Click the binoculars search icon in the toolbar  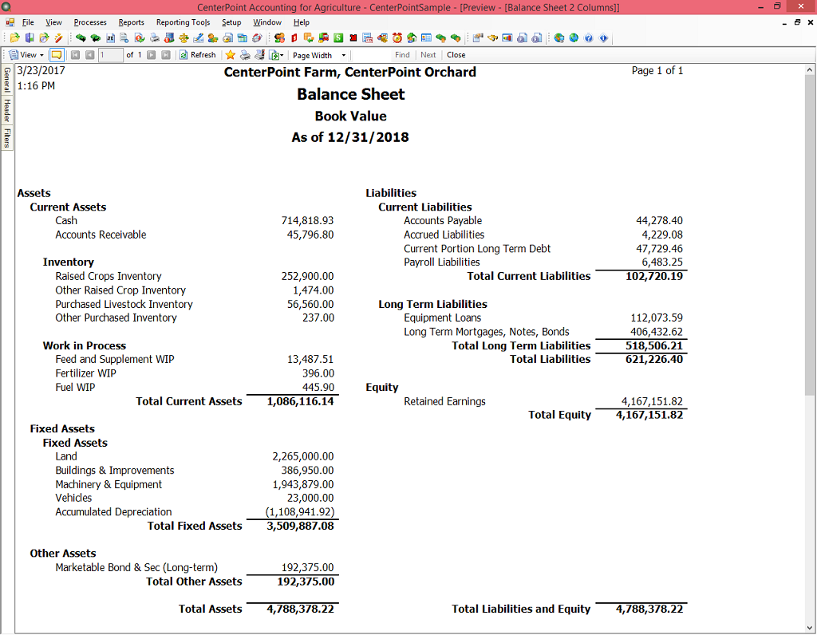tap(491, 37)
